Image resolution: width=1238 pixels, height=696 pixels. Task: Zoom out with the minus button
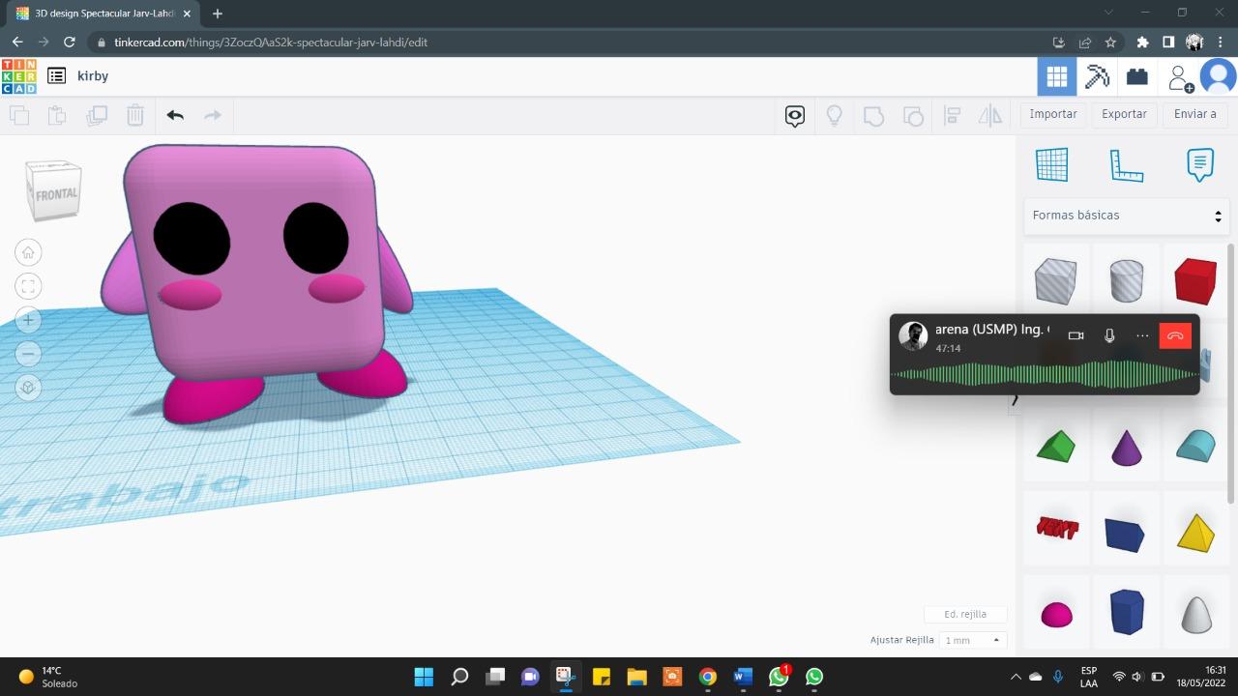click(28, 354)
